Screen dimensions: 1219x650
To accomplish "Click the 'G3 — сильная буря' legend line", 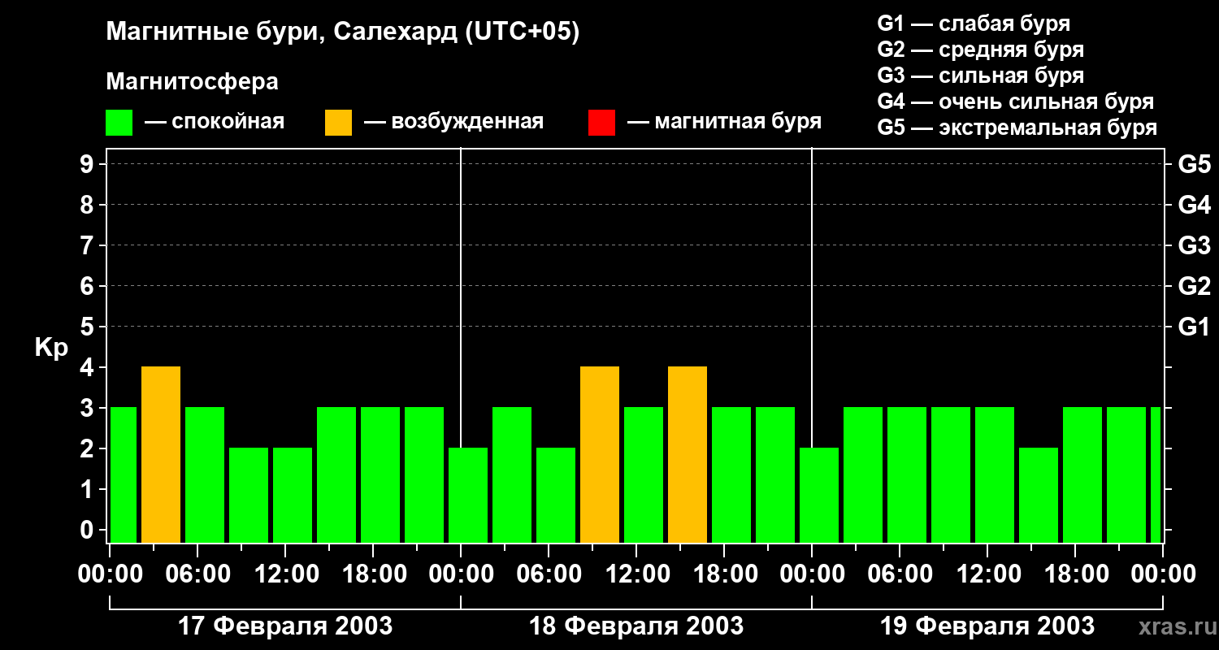I will [981, 76].
